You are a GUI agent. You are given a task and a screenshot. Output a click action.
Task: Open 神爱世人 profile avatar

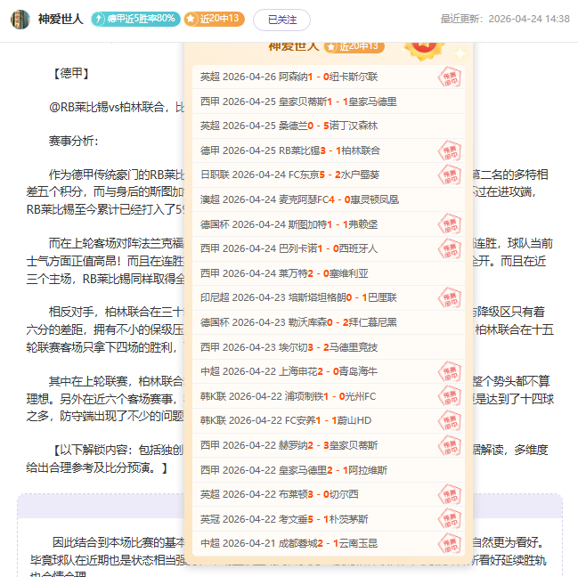point(20,20)
